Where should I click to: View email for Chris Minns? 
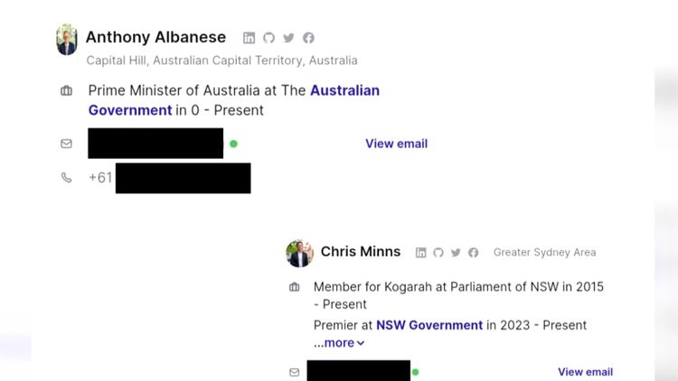[x=585, y=372]
